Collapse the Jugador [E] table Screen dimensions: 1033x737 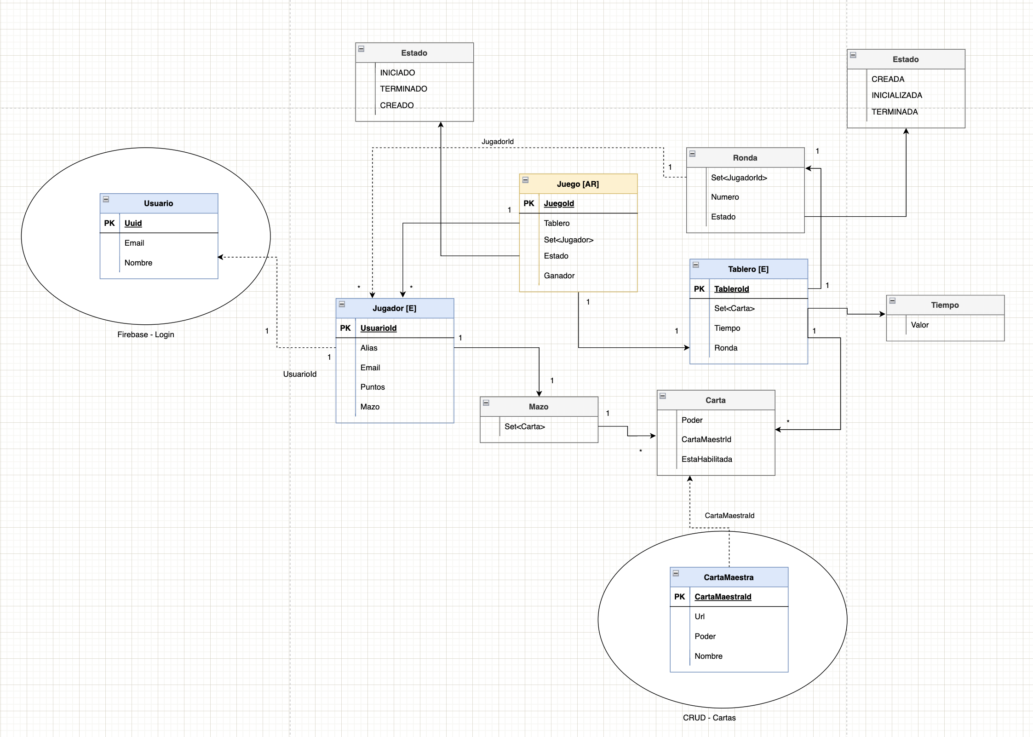click(342, 304)
